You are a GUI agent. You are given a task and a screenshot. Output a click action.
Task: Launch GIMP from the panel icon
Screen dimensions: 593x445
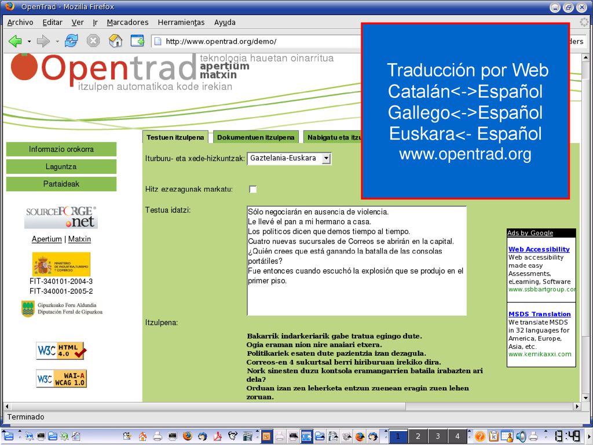233,436
